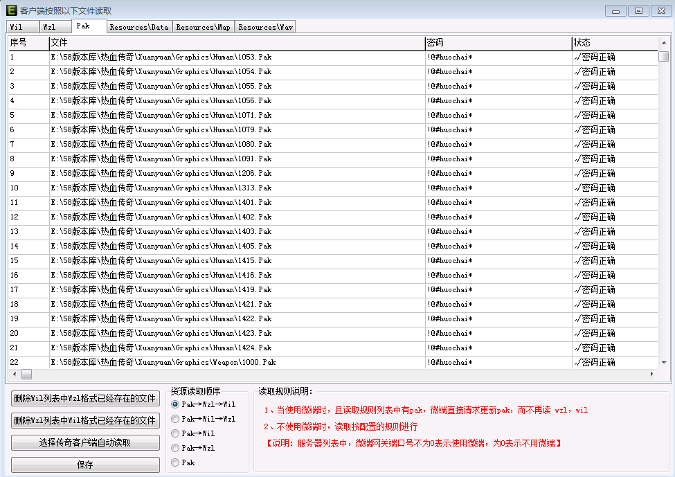Open the Resources\Data tab
The height and width of the screenshot is (477, 675).
point(139,27)
